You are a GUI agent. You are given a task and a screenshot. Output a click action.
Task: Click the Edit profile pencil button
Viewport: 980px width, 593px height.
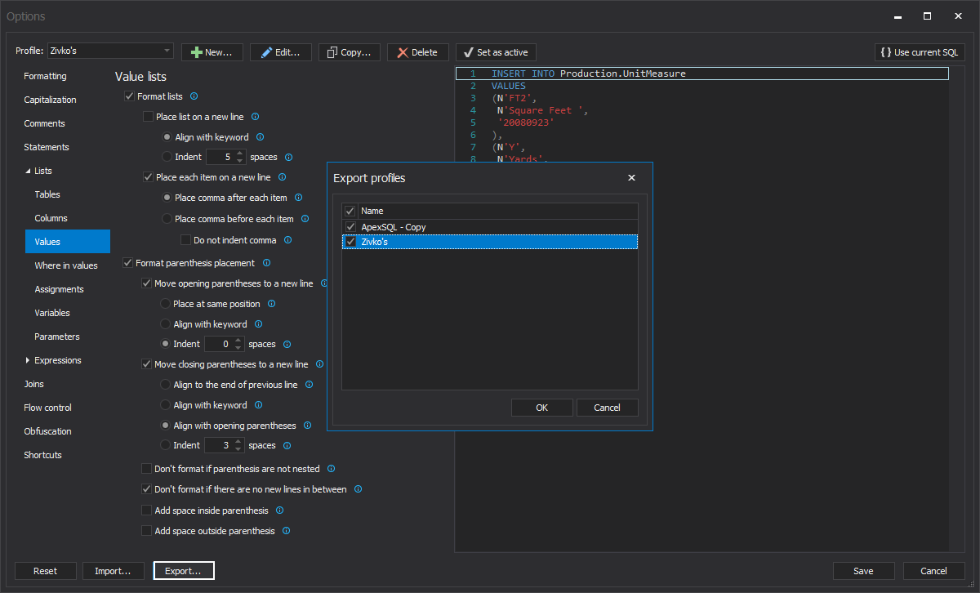pos(280,52)
